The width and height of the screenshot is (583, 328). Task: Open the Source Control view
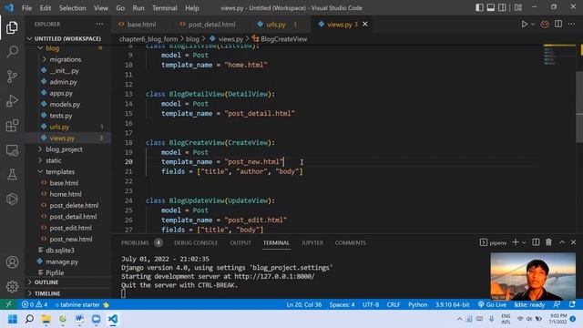click(12, 77)
